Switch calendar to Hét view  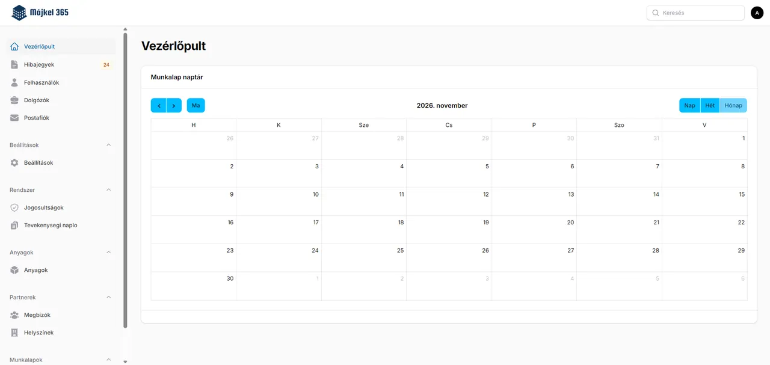tap(710, 105)
